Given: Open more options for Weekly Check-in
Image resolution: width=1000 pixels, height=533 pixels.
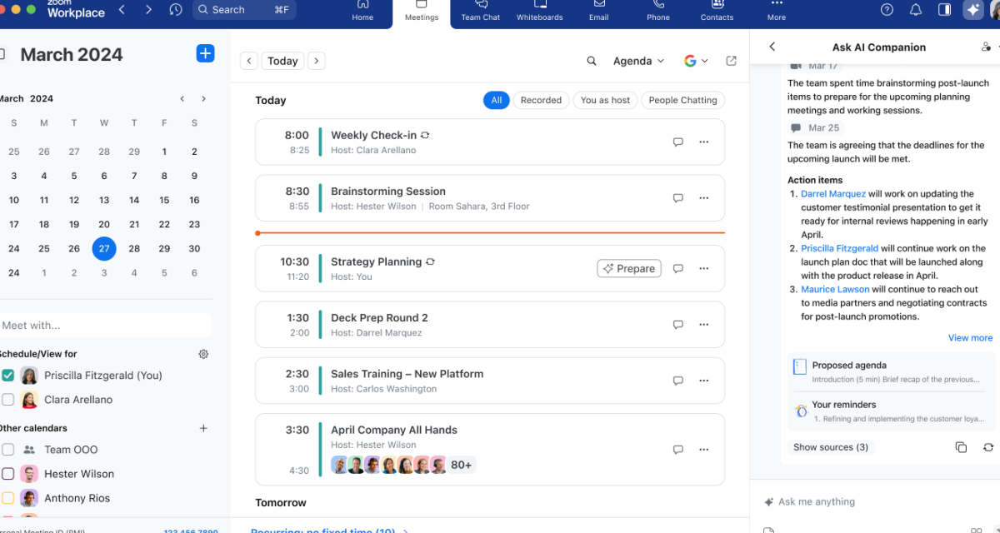Looking at the screenshot, I should [x=704, y=142].
